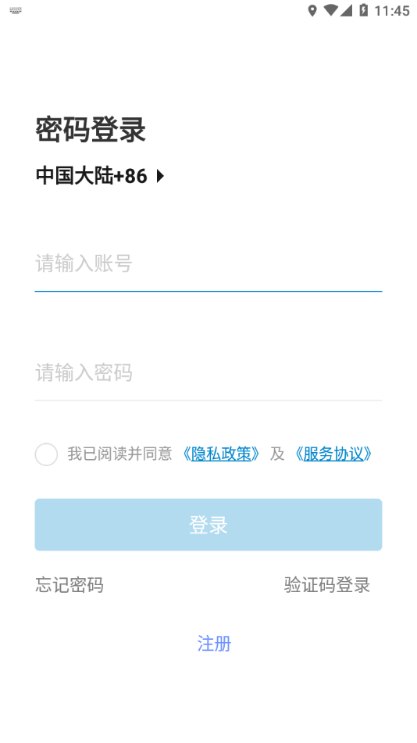Select 忘记密码 to recover password

[69, 585]
